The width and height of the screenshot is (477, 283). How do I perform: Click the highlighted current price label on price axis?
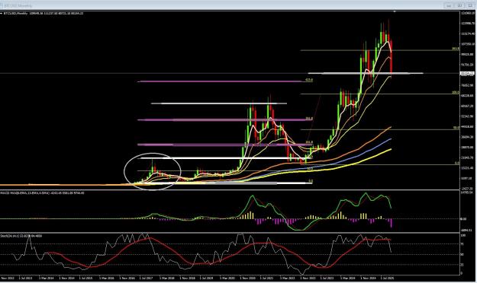[x=467, y=73]
